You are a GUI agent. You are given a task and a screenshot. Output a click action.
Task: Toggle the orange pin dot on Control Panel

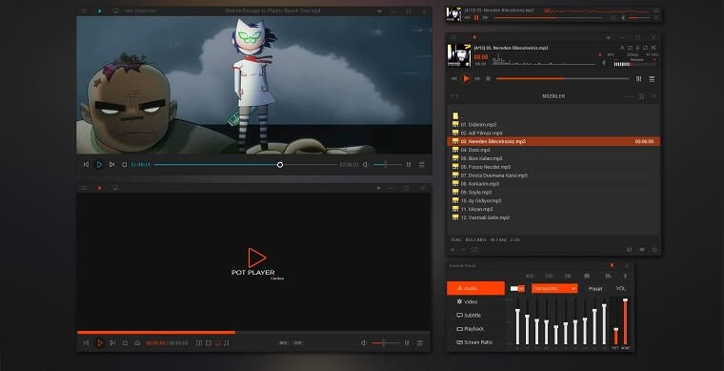point(612,265)
